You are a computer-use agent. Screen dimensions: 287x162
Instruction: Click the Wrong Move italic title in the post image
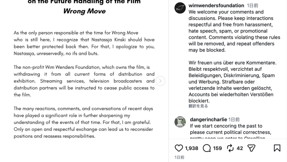coord(84,11)
